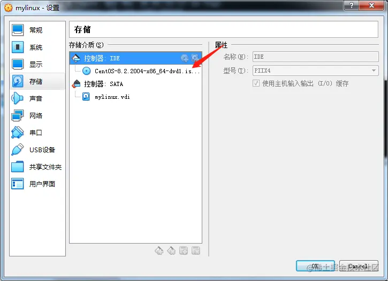Open the 共享文件夹 shared folders page
The height and width of the screenshot is (281, 388).
point(37,167)
